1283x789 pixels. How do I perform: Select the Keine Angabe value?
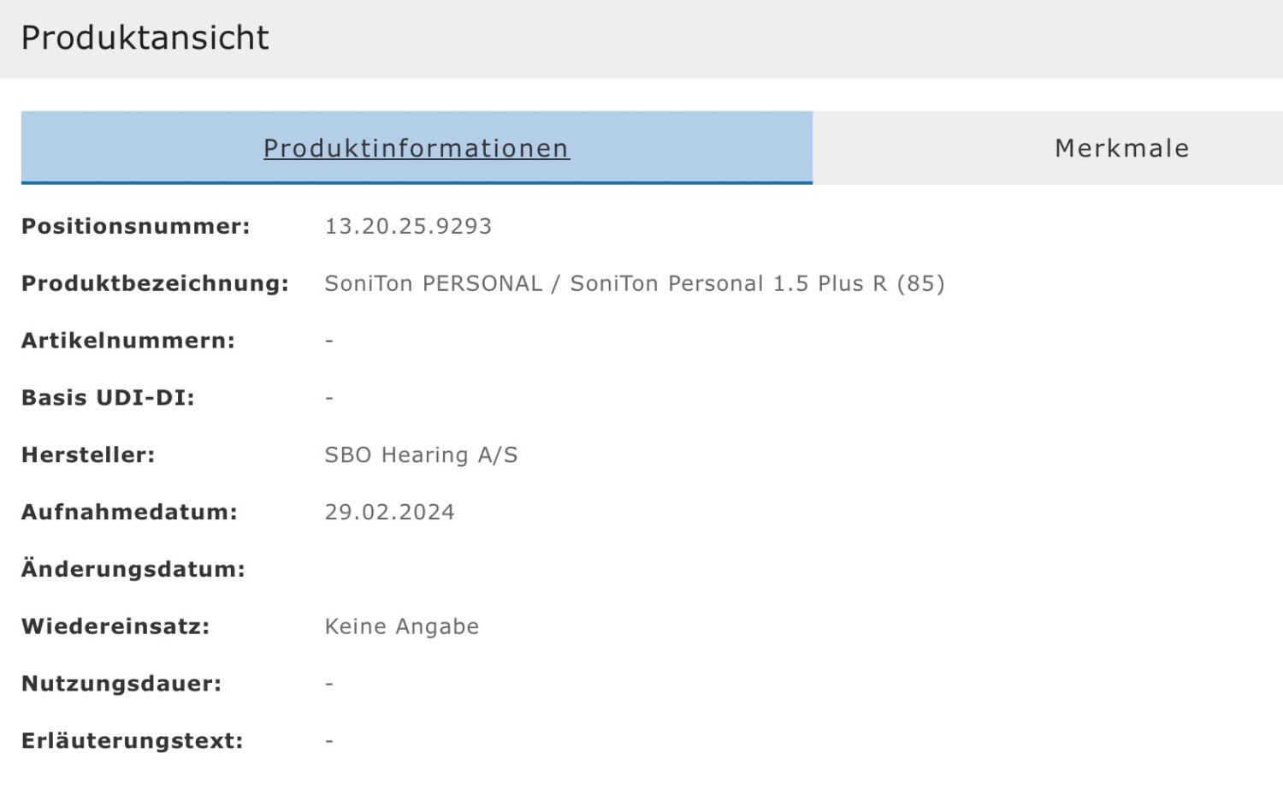click(x=401, y=626)
